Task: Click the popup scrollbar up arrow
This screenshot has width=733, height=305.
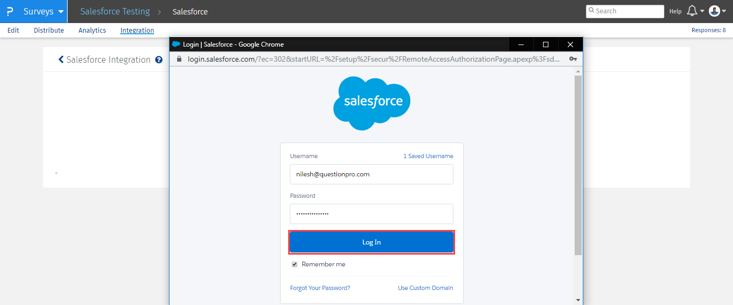Action: tap(578, 71)
